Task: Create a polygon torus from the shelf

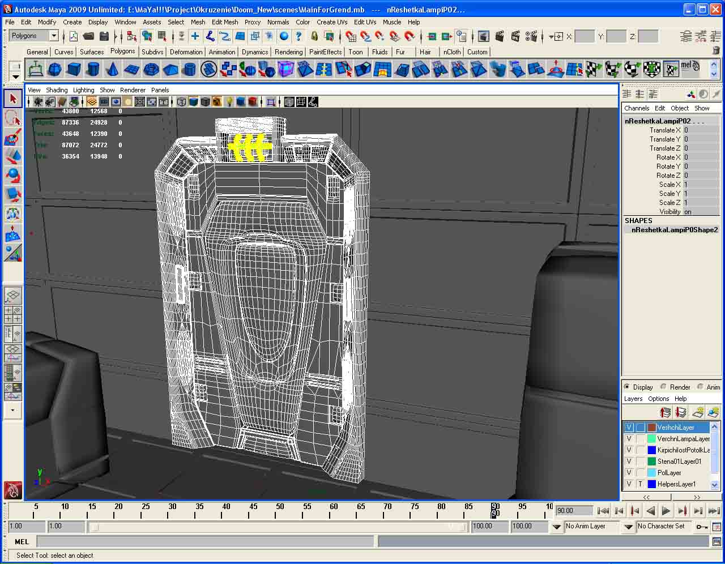Action: coord(151,70)
